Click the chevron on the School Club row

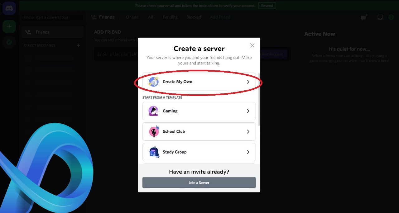[248, 131]
